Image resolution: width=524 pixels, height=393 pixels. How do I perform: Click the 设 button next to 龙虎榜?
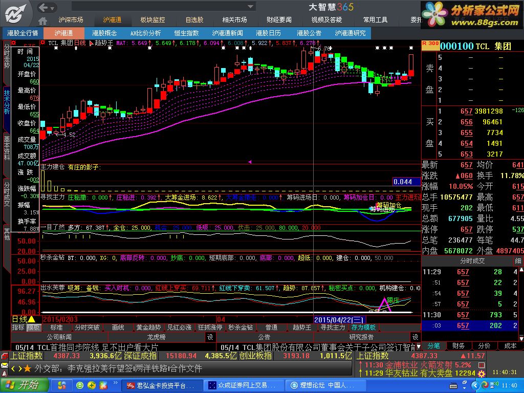(x=210, y=337)
